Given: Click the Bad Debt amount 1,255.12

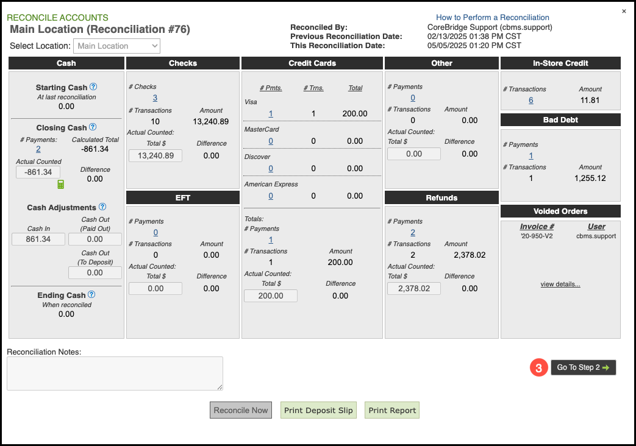Looking at the screenshot, I should (x=590, y=179).
